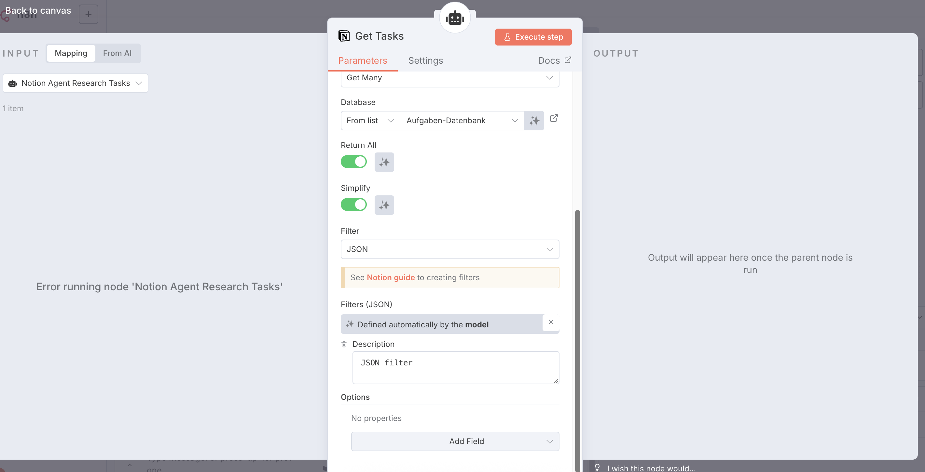The width and height of the screenshot is (925, 472).
Task: Click the '1 item' count text in Input
Action: [x=13, y=109]
